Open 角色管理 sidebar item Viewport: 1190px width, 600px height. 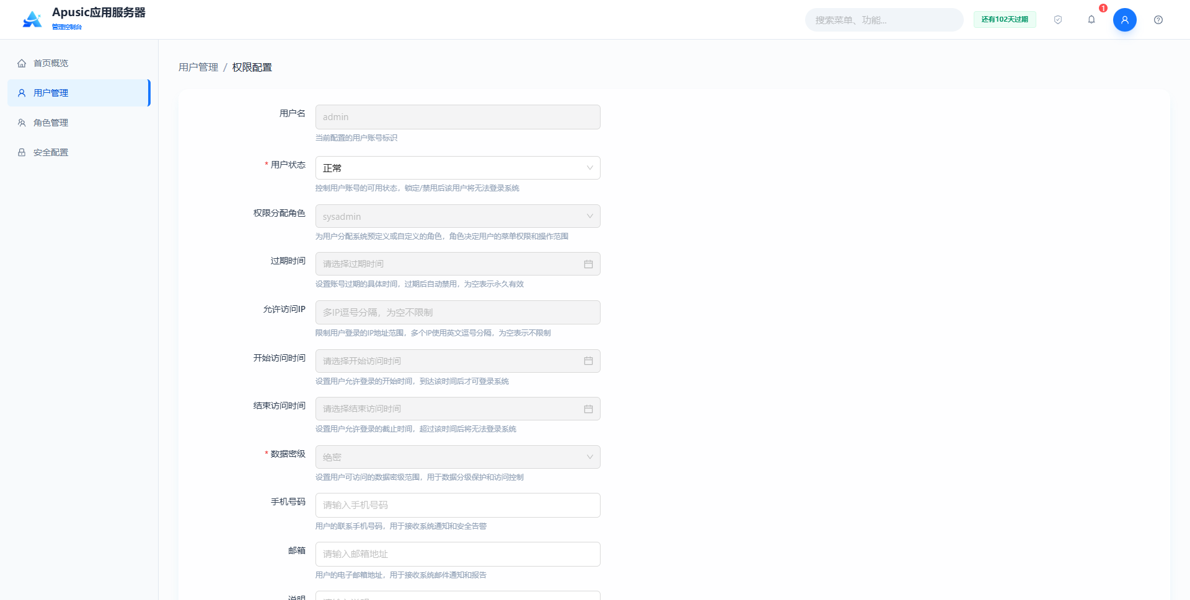[79, 123]
